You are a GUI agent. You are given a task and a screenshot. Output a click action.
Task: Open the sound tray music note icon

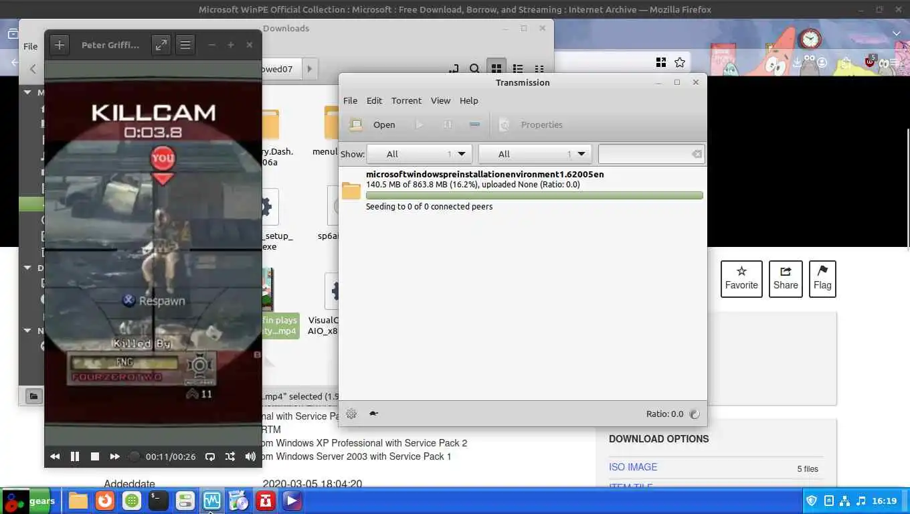[x=861, y=501]
